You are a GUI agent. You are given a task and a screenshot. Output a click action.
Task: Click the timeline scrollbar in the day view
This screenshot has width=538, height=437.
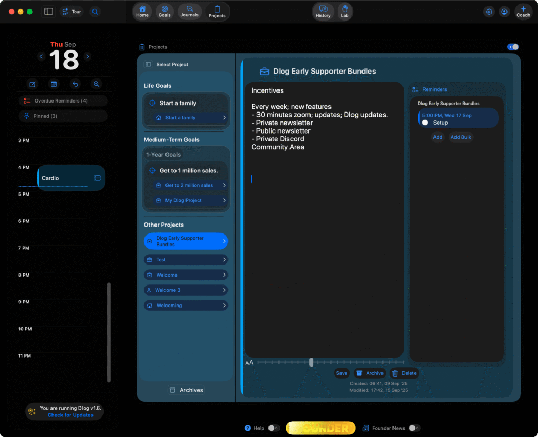(109, 332)
